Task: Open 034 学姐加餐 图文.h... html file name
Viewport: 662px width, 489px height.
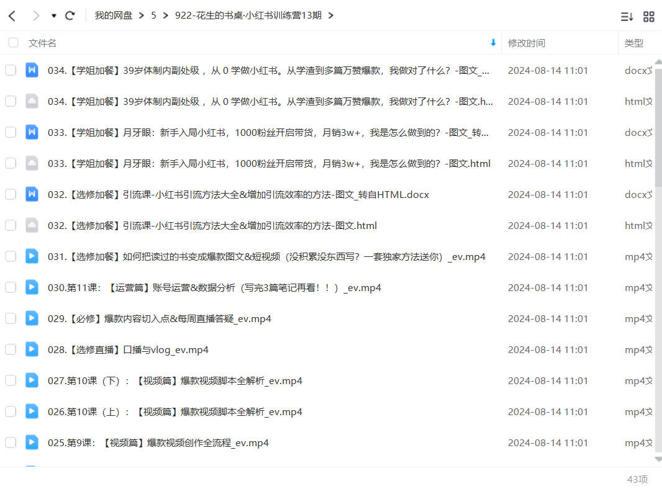Action: click(270, 102)
